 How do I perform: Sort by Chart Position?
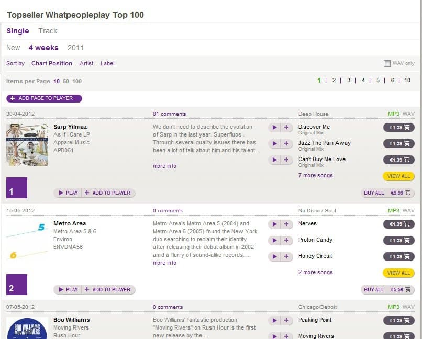(x=52, y=63)
